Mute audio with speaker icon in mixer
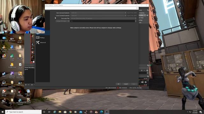The height and width of the screenshot is (114, 204). click(x=142, y=82)
